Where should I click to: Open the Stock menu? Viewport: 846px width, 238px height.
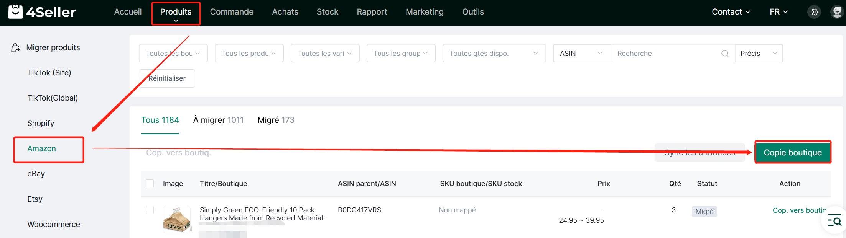[x=328, y=12]
